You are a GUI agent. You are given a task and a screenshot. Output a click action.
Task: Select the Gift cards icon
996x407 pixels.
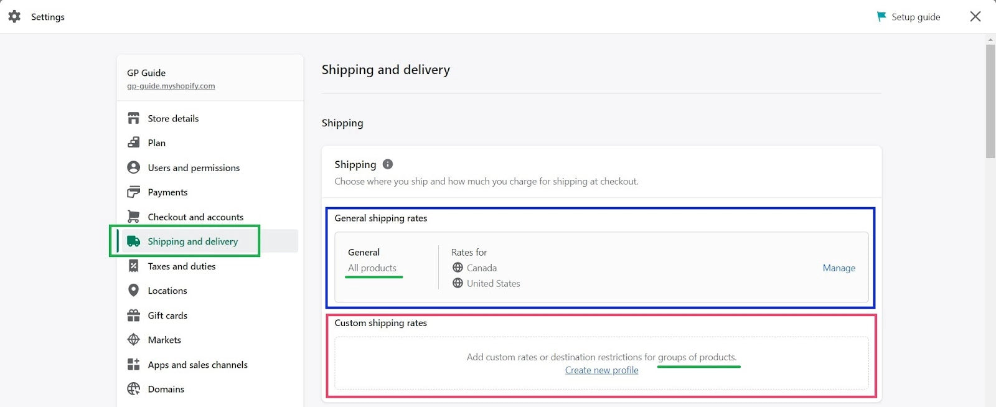click(x=133, y=315)
